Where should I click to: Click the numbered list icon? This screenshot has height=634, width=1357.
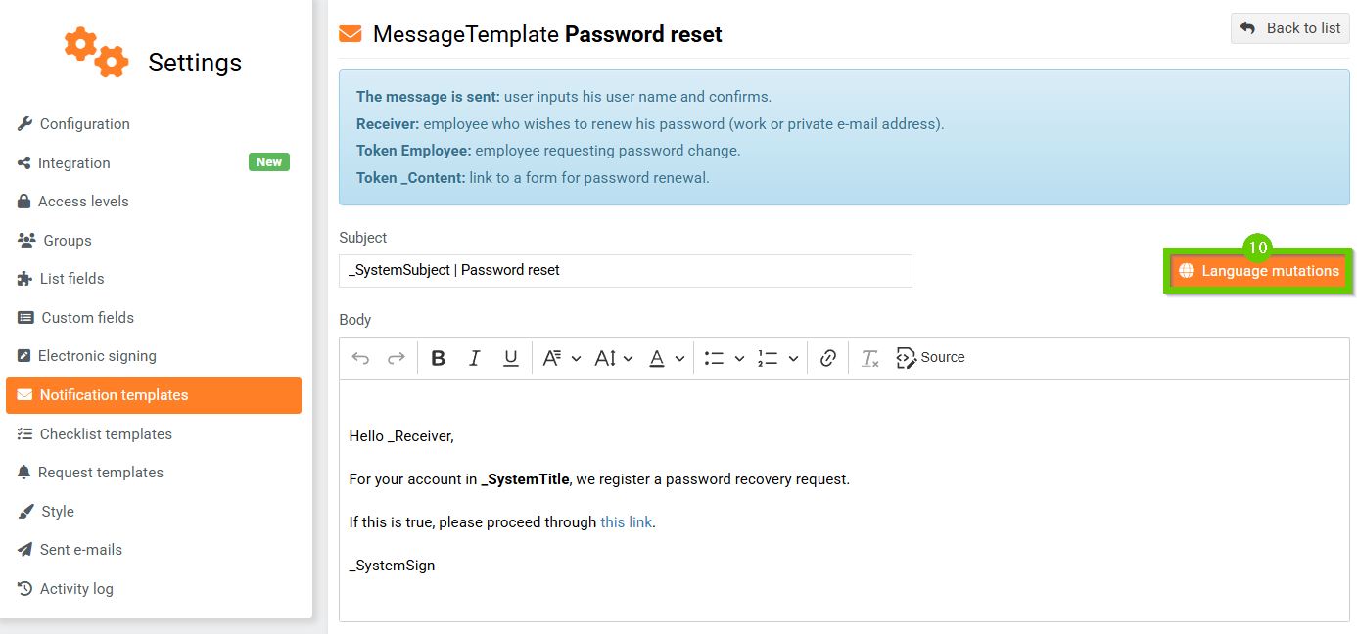768,358
